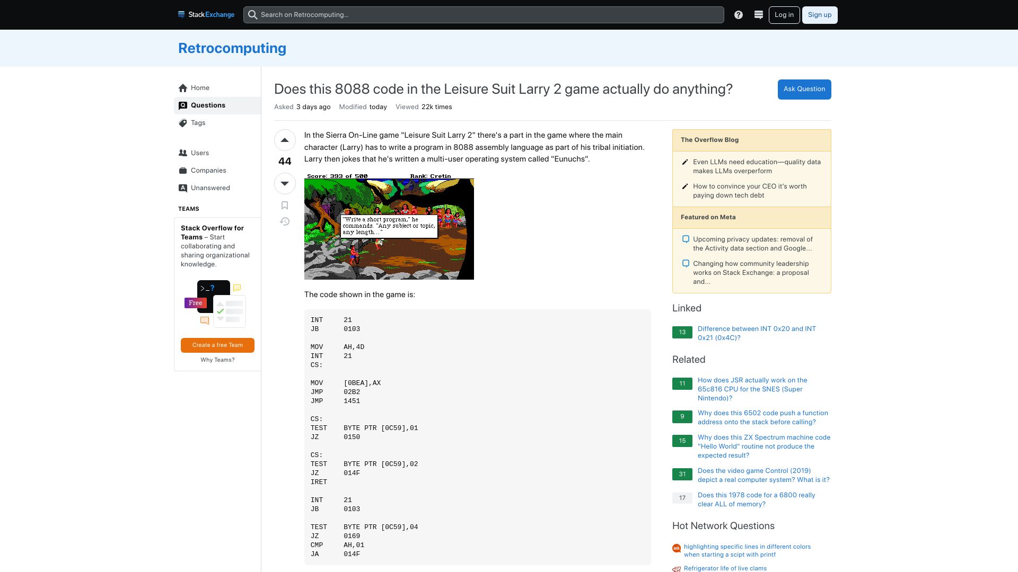This screenshot has height=572, width=1018.
Task: Open related question about video game Control
Action: [x=763, y=475]
